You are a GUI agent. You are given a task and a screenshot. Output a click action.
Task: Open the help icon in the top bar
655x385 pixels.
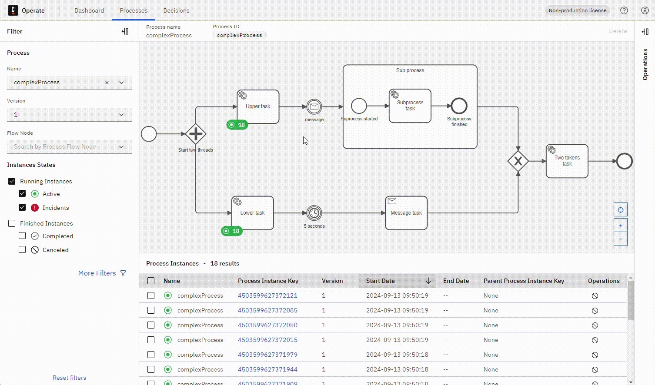[x=624, y=10]
